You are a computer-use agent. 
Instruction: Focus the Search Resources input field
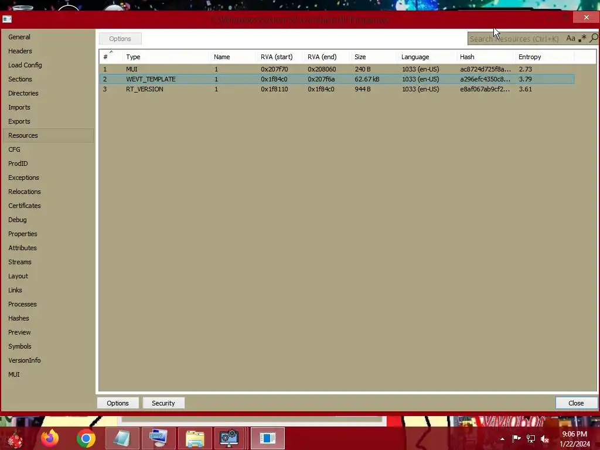tap(516, 39)
